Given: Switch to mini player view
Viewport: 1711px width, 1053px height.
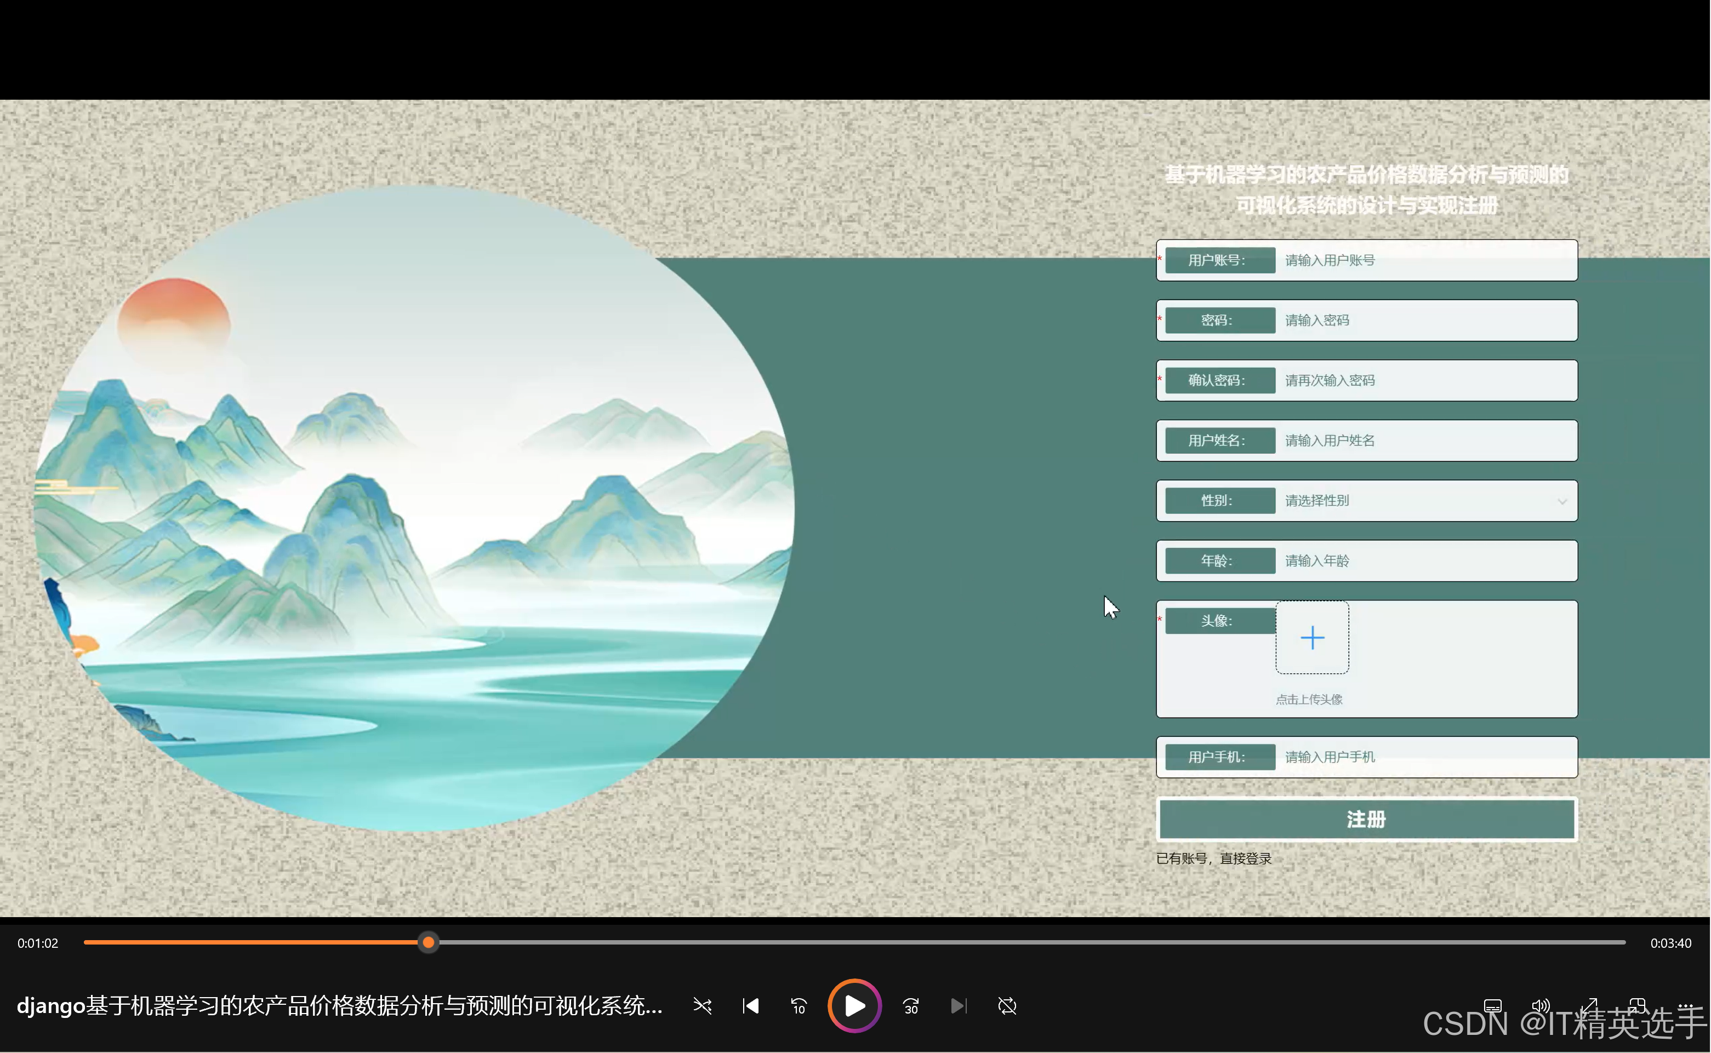Looking at the screenshot, I should point(1636,1006).
